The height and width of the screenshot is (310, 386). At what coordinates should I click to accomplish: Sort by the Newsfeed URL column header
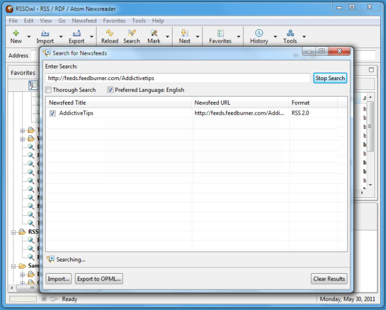tap(240, 103)
